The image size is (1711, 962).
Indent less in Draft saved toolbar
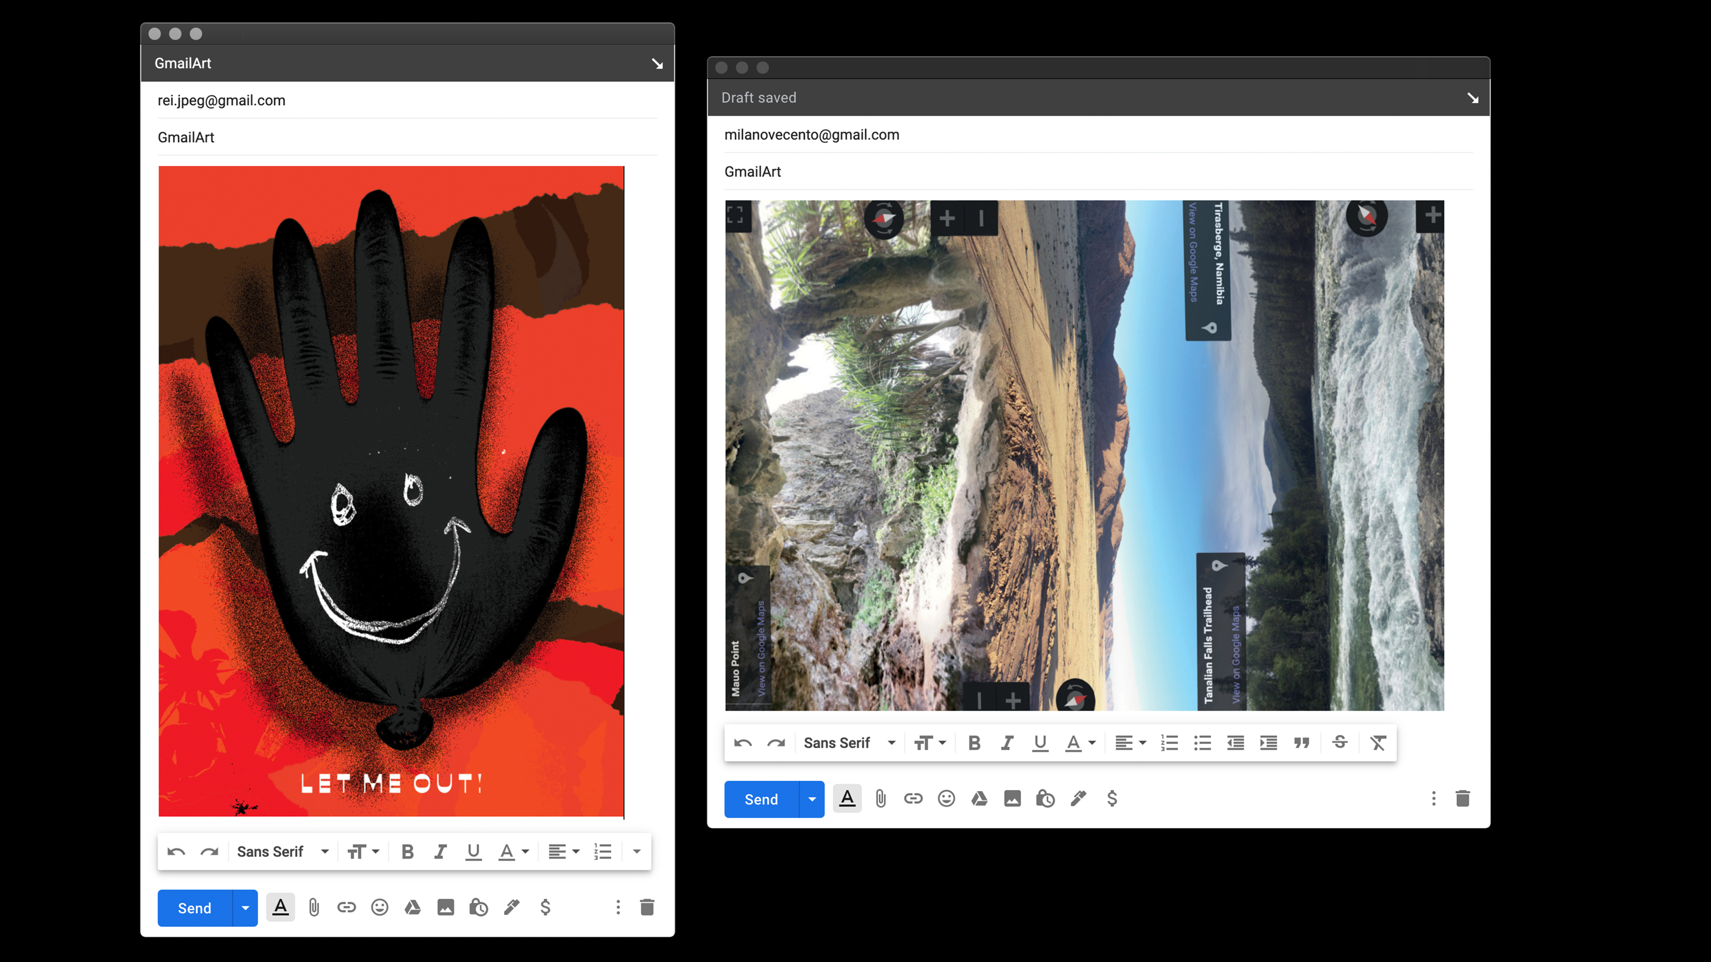[x=1236, y=742]
